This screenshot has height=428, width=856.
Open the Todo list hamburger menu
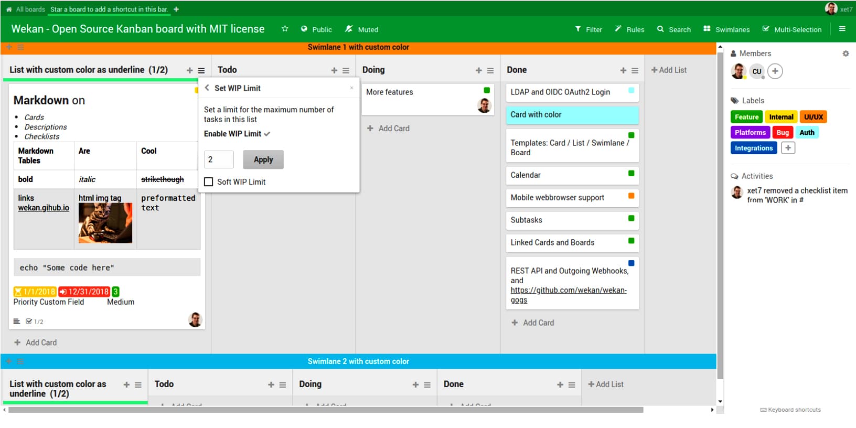[x=346, y=70]
